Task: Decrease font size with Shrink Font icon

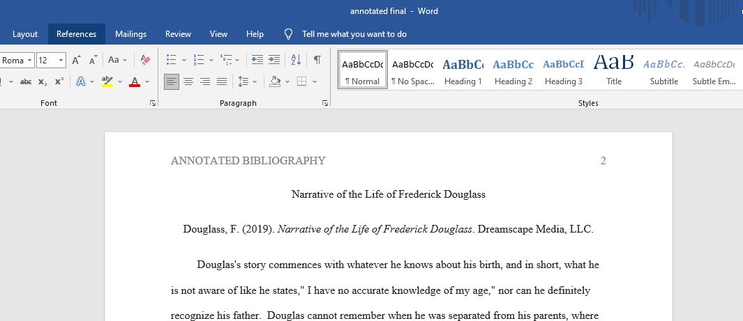Action: [x=93, y=60]
